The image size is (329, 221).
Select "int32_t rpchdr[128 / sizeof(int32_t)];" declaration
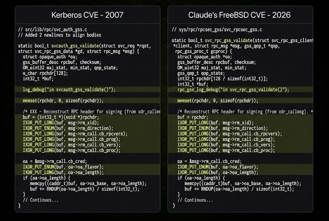tap(222, 79)
